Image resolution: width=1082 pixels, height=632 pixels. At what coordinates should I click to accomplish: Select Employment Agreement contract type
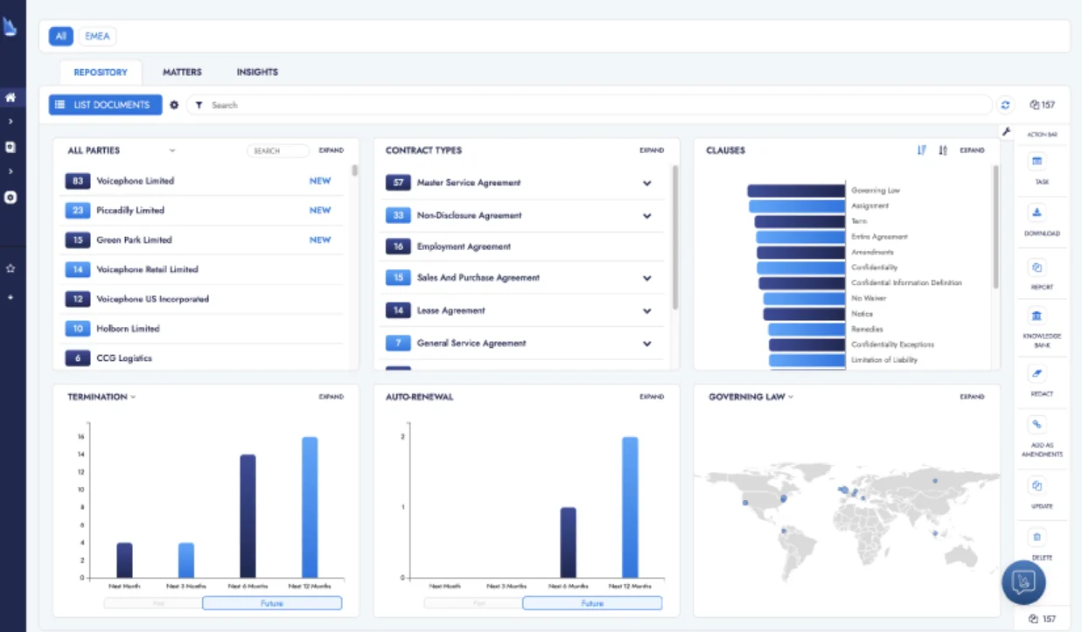point(522,247)
